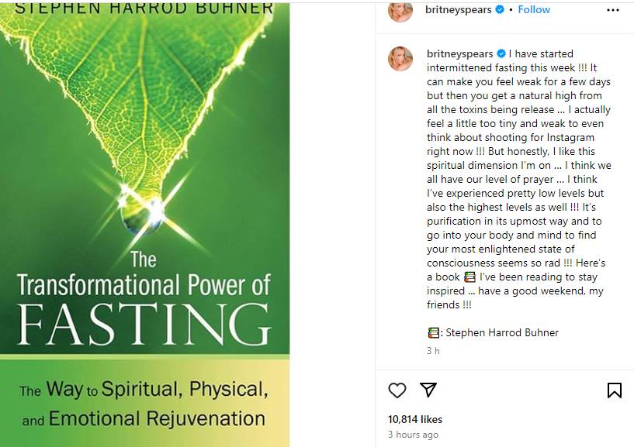Like the post with the heart icon
634x447 pixels.
click(397, 390)
